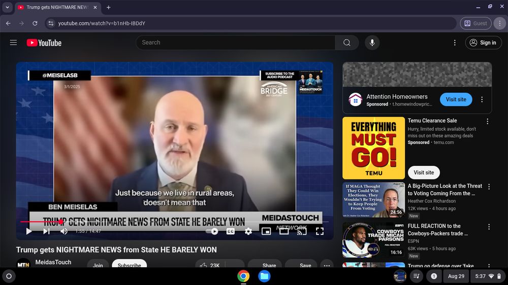Open a new browser tab
508x285 pixels.
point(109,7)
